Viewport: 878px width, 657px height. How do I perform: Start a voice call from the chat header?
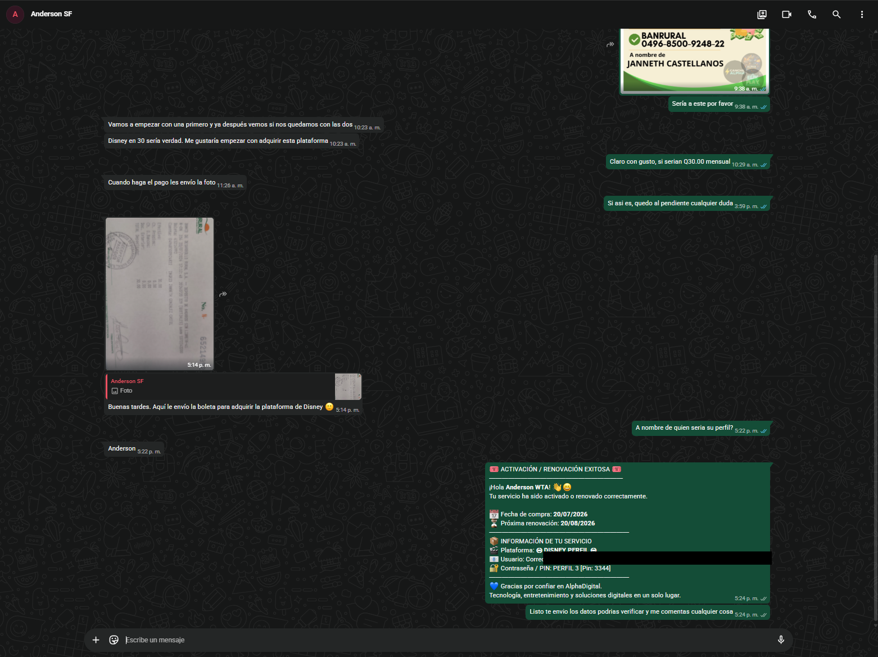click(812, 15)
